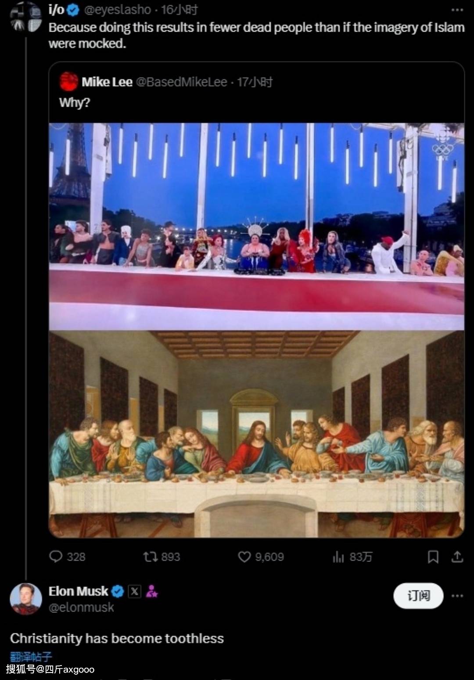Repost the i/o tweet
474x680 pixels.
pos(151,557)
